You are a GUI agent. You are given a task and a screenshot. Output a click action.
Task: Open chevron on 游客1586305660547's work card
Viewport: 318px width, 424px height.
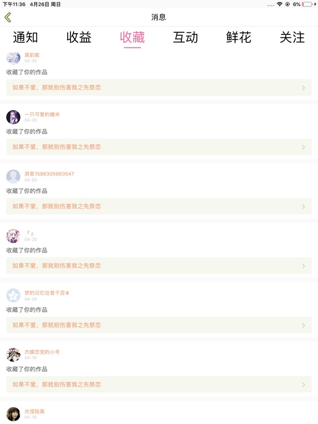304,207
